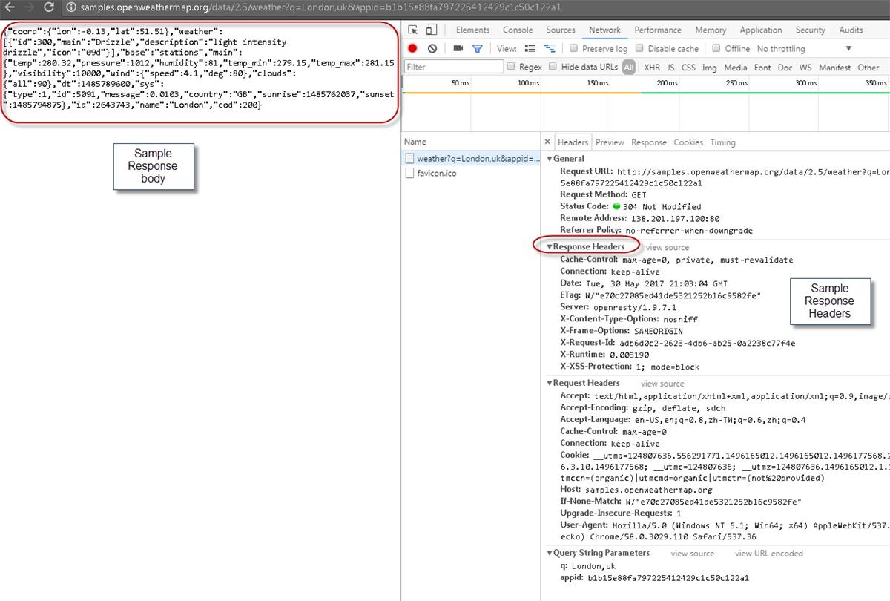Enable screenshot capture with the camera icon
Screen dimensions: 890x601
(457, 48)
